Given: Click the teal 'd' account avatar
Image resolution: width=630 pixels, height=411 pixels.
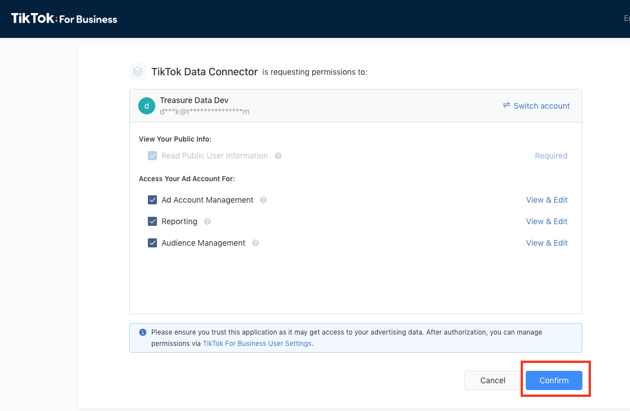Looking at the screenshot, I should click(x=147, y=106).
